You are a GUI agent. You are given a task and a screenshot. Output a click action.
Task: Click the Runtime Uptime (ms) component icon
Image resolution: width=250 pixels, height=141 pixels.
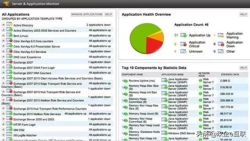tap(125, 81)
